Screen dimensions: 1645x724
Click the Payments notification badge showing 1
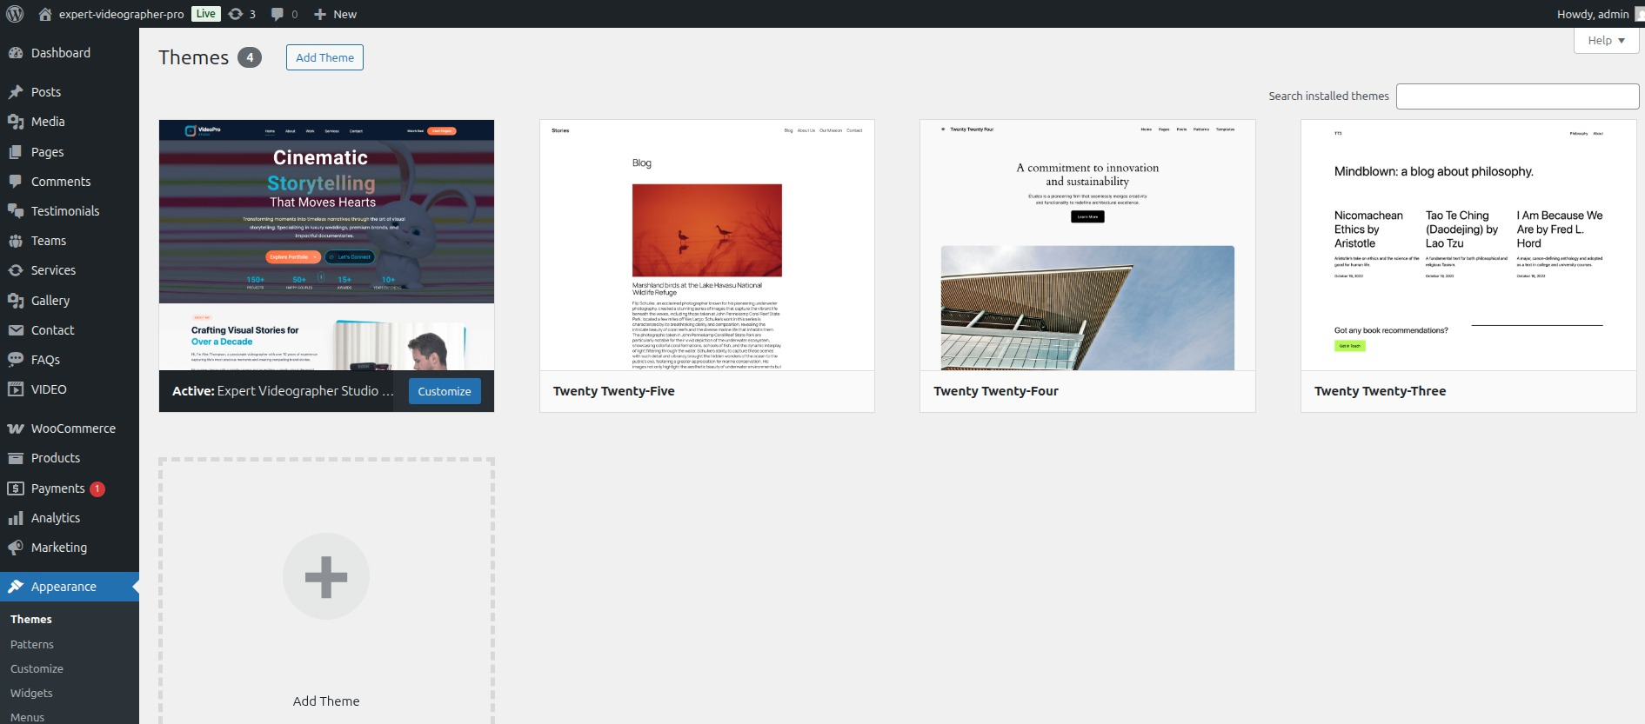[97, 489]
